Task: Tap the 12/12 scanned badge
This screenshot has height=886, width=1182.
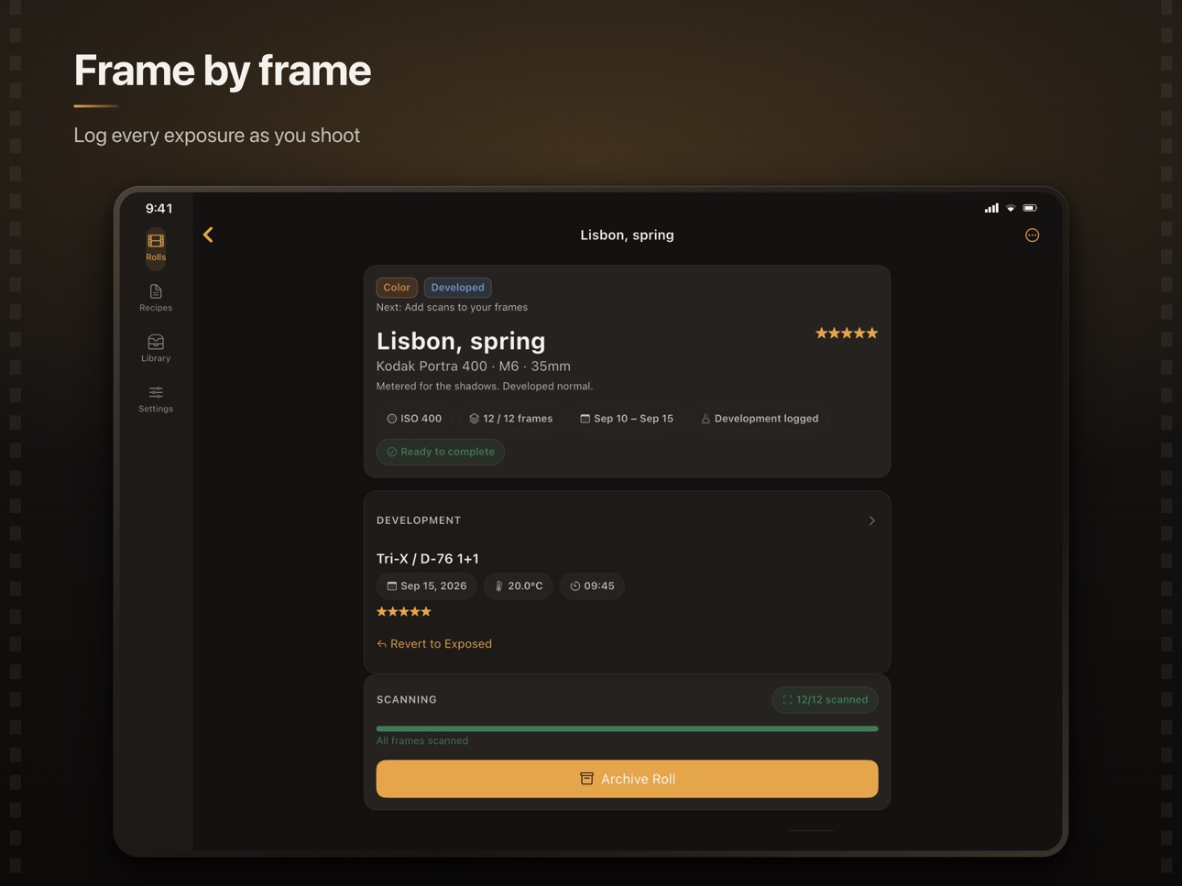Action: pos(825,700)
